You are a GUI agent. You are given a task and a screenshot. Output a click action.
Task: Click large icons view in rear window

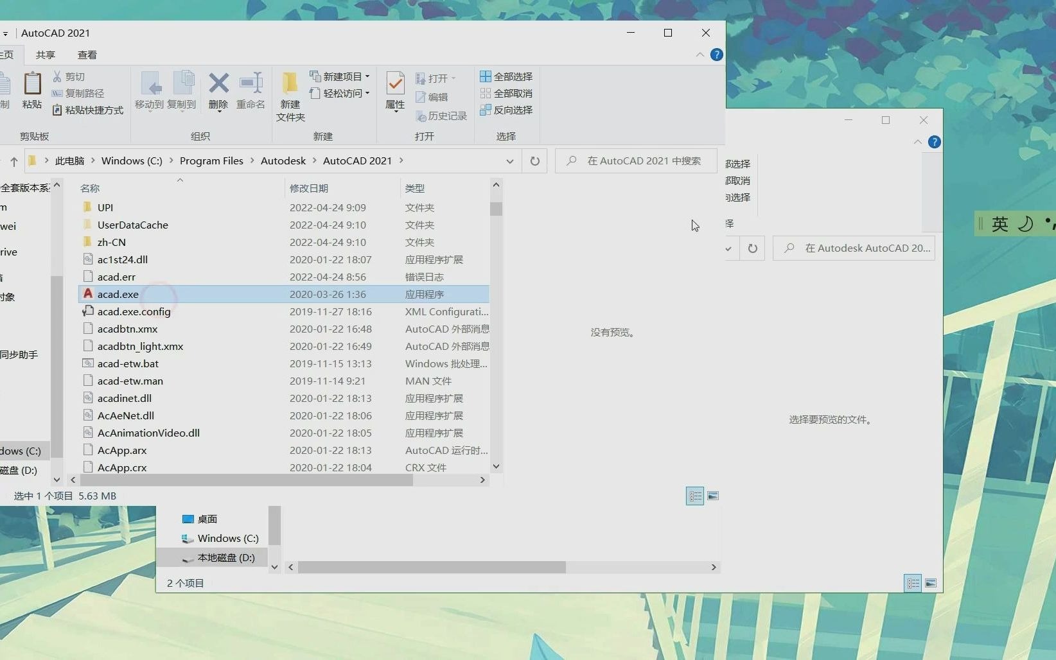tap(931, 583)
